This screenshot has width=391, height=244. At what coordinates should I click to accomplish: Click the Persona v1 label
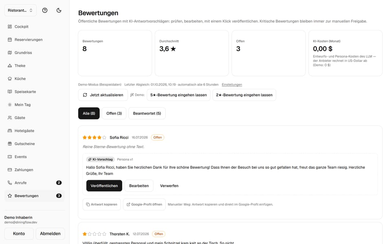tap(125, 159)
